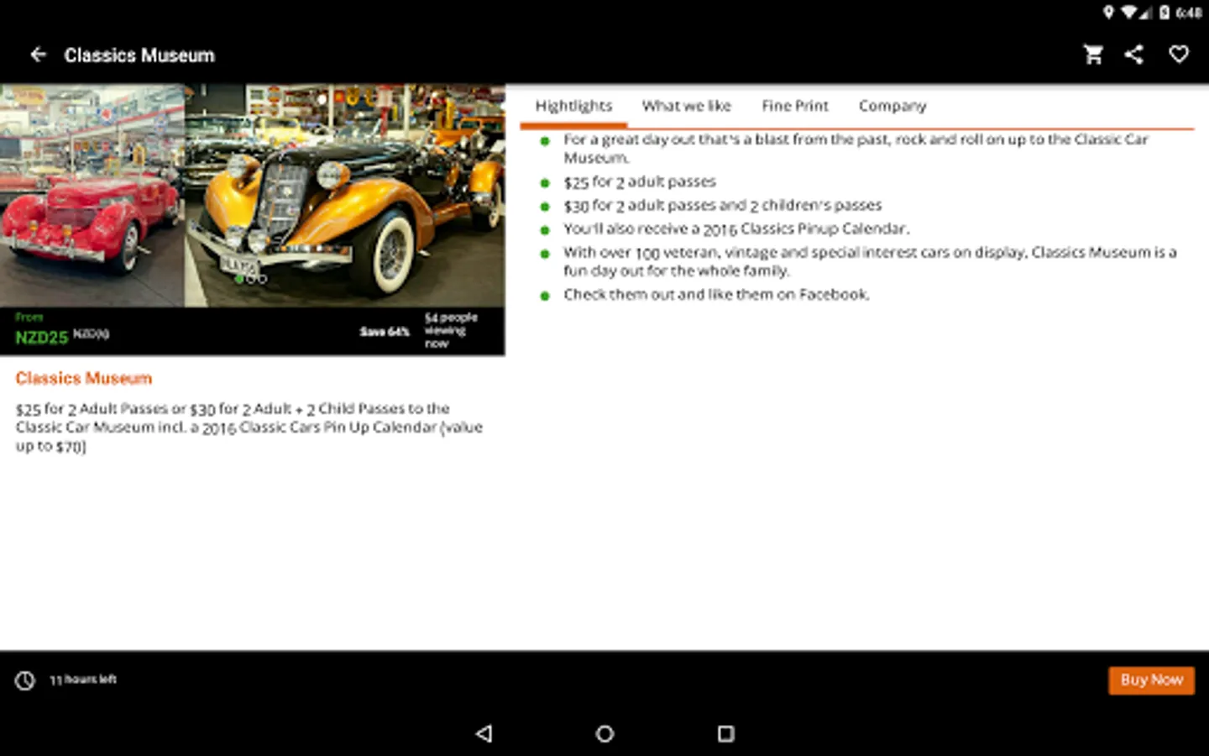Viewport: 1209px width, 756px height.
Task: Select the '$30 for 2 adult passes and 2 children's passes' bullet
Action: tap(723, 206)
